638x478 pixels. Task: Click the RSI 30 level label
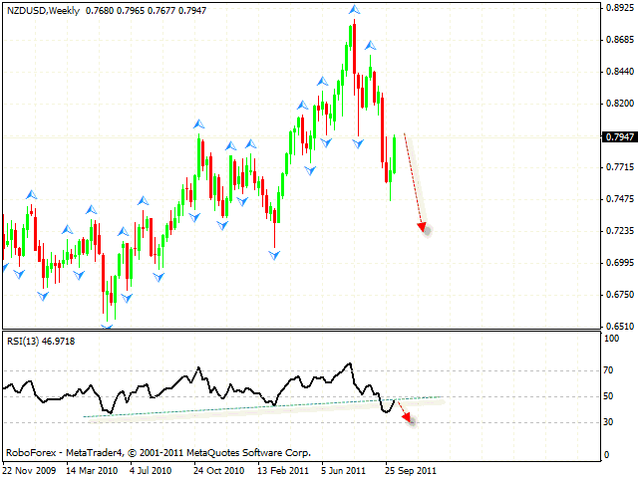point(610,422)
